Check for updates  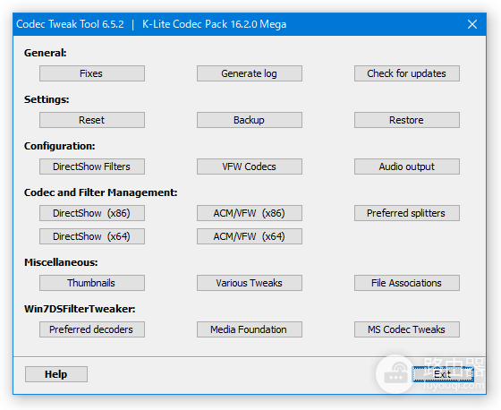[x=407, y=73]
